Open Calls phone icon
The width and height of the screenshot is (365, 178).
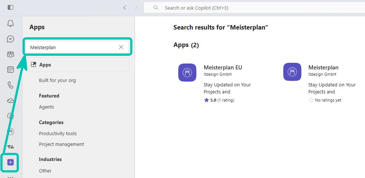pyautogui.click(x=10, y=85)
